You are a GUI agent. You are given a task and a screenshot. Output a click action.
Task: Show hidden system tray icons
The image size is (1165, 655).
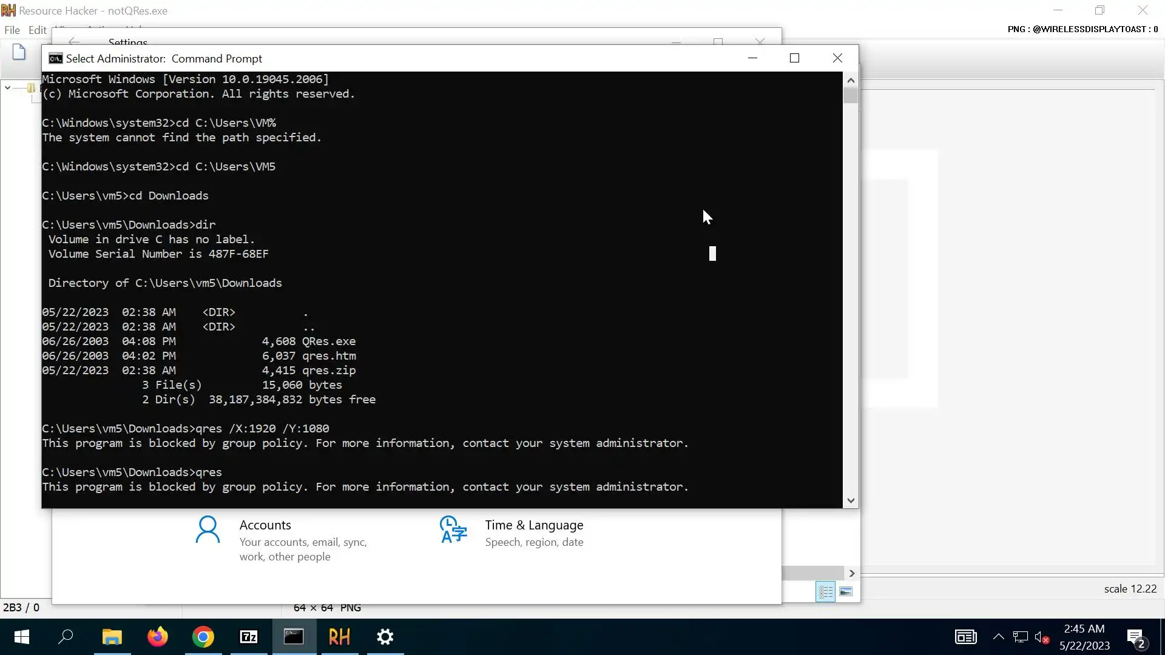pyautogui.click(x=998, y=637)
